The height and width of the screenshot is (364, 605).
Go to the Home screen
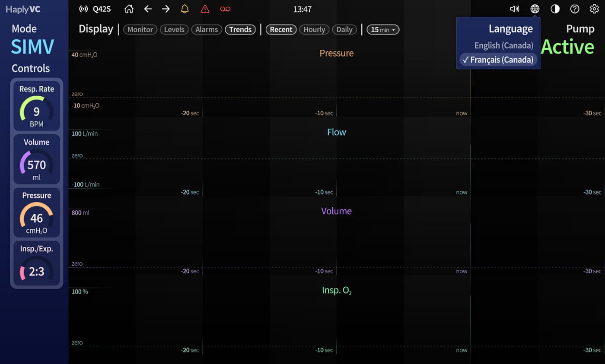[x=128, y=9]
